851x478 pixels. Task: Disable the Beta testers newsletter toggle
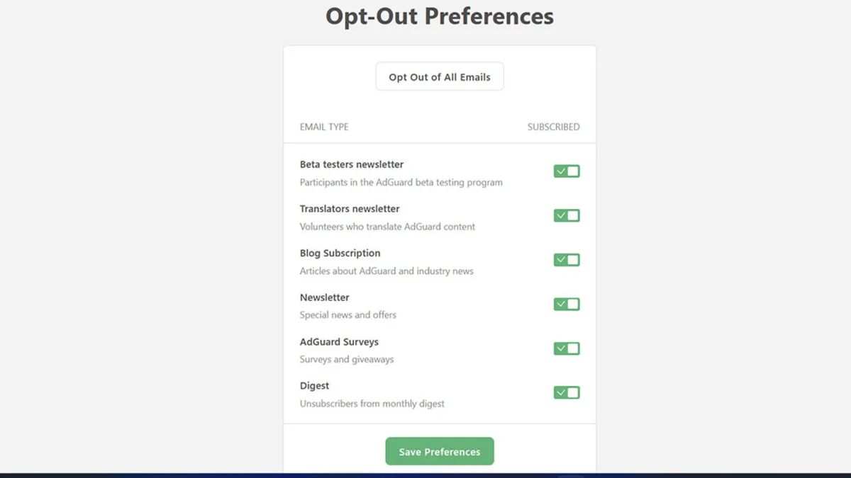pos(566,171)
